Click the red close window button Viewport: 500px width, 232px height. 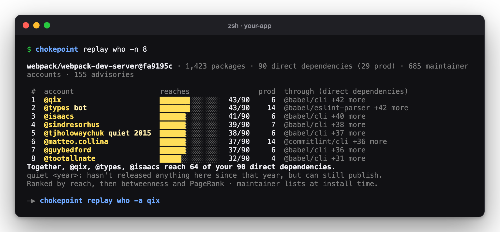click(26, 25)
